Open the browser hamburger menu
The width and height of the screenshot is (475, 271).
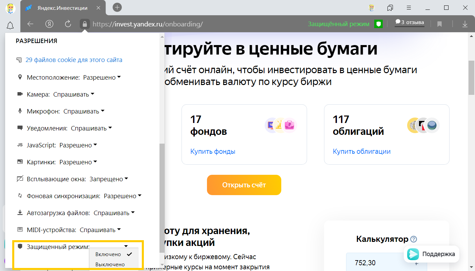(409, 7)
